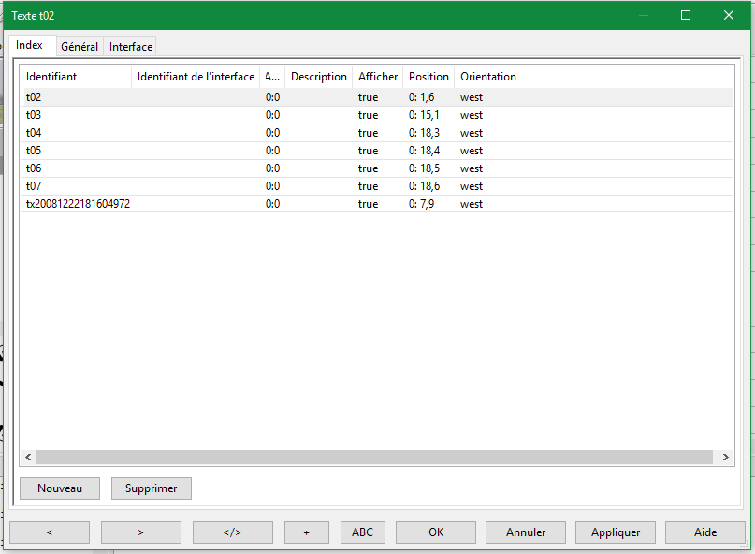
Task: Click the horizontal scrollbar left arrow
Action: tap(29, 458)
